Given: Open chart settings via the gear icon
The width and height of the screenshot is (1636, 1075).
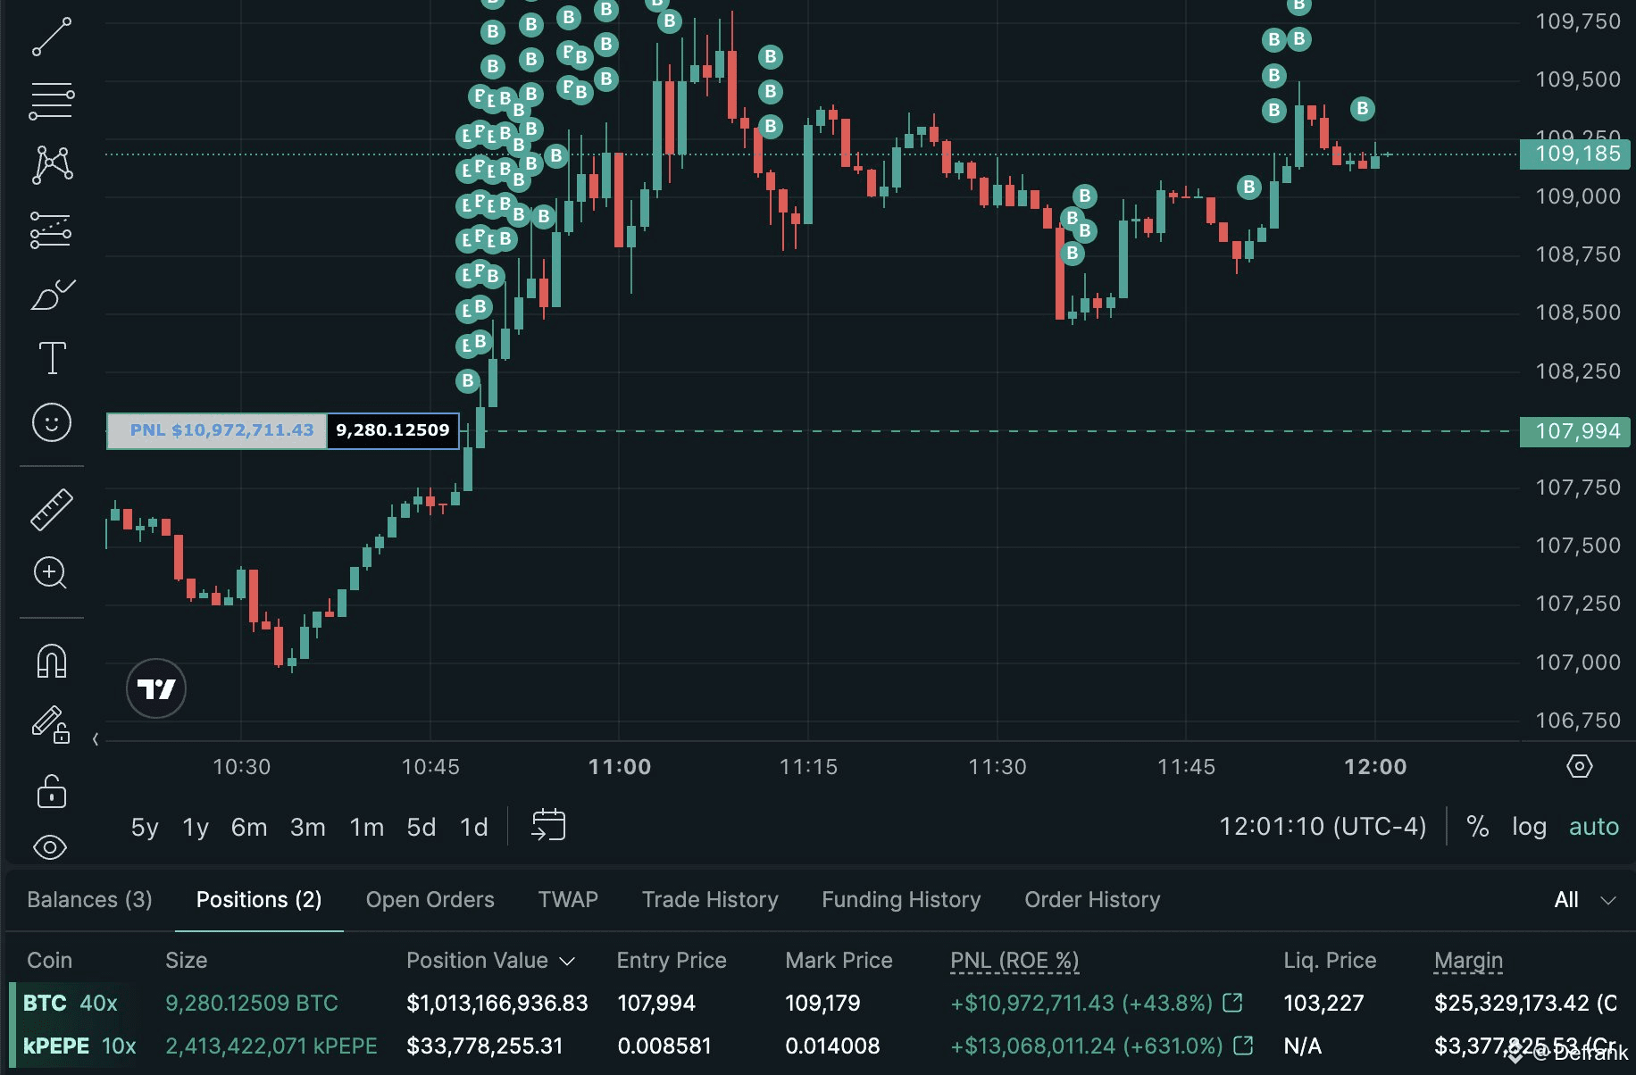Looking at the screenshot, I should [x=1579, y=766].
